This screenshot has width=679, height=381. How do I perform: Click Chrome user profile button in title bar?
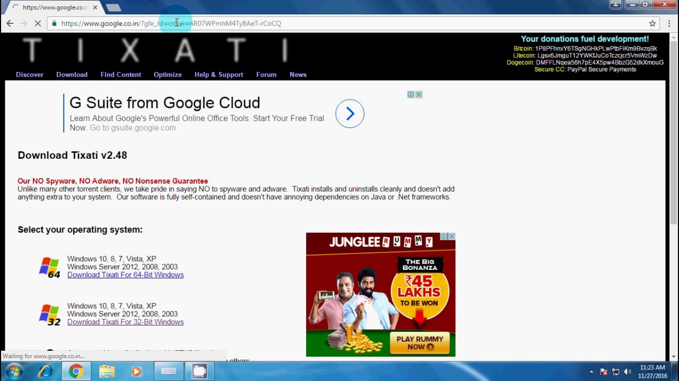(615, 4)
